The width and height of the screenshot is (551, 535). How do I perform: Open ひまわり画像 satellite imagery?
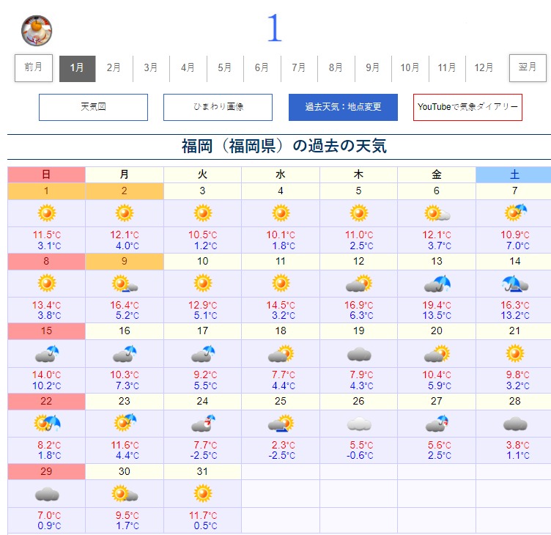click(x=218, y=107)
